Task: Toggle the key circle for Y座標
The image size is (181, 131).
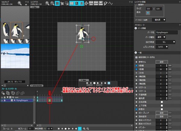Action: 136,69
